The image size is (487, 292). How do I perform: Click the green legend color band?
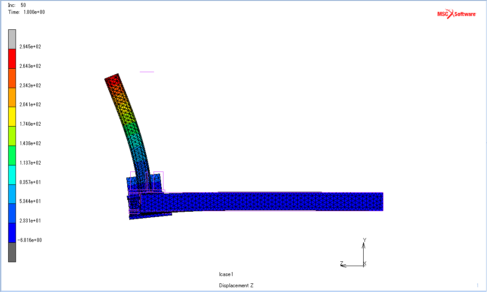12,156
